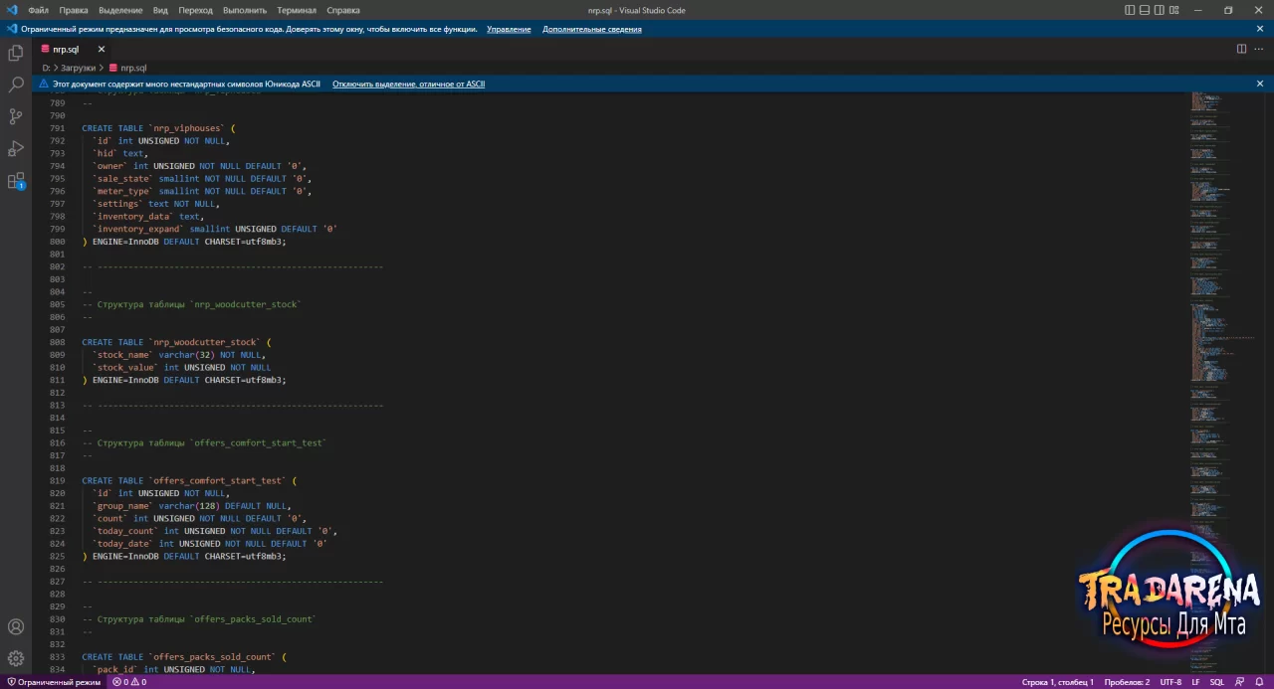Split the editor to the right
This screenshot has height=689, width=1274.
pyautogui.click(x=1241, y=49)
